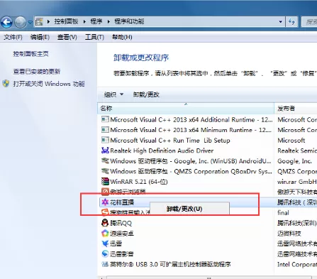Viewport: 317px width, 279px height.
Task: Click the 迅雷影音 icon
Action: 105,254
